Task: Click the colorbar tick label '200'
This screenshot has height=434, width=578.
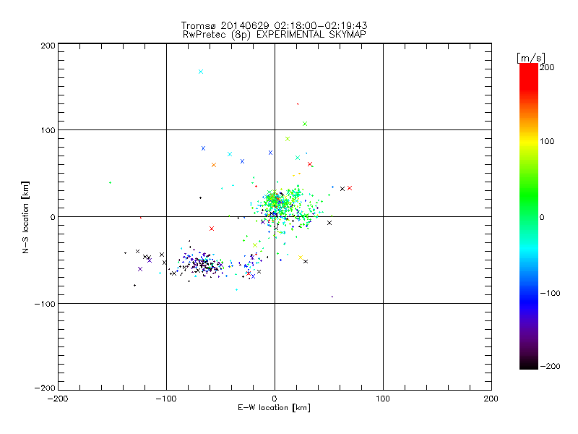Action: click(x=547, y=67)
